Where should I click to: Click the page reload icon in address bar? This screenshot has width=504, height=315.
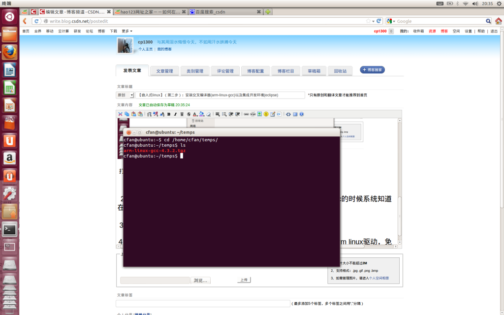pos(379,21)
